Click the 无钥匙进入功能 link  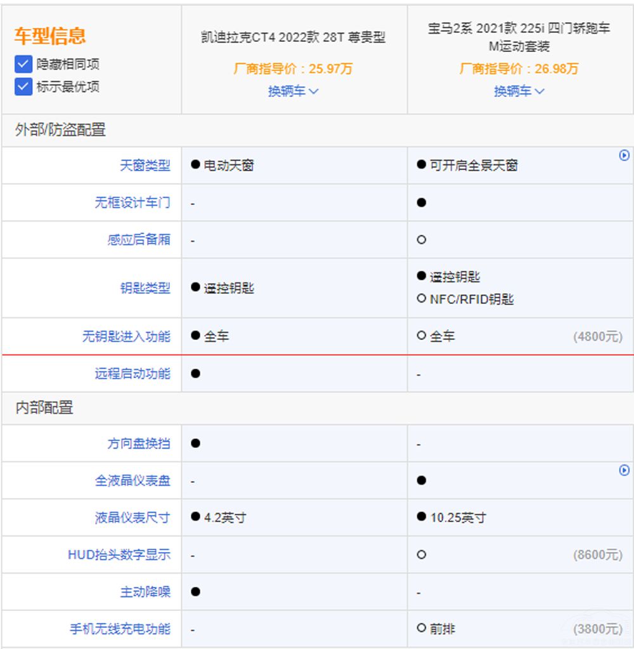[x=126, y=336]
